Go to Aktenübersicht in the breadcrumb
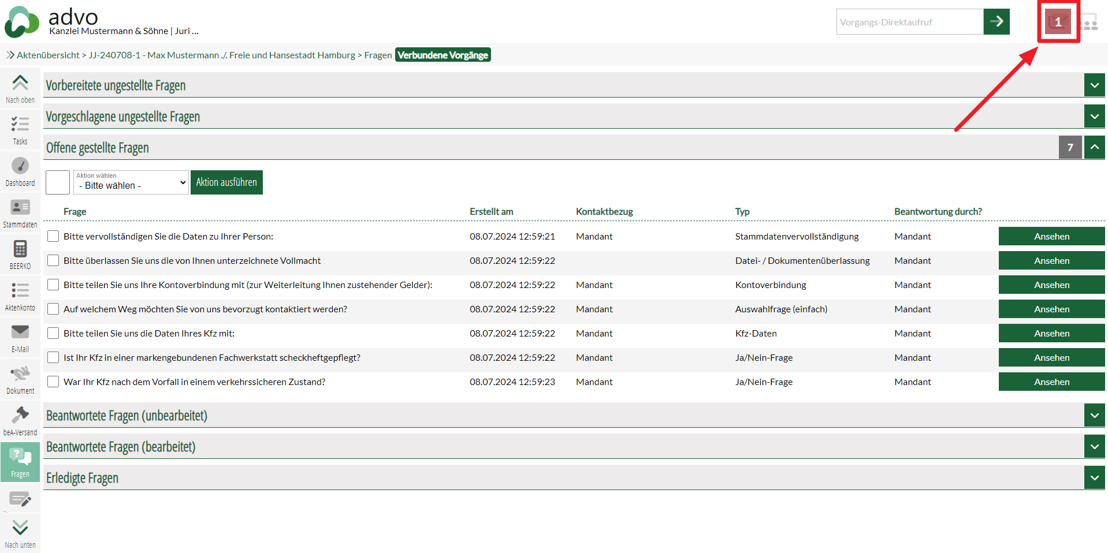Image resolution: width=1108 pixels, height=553 pixels. pos(48,55)
